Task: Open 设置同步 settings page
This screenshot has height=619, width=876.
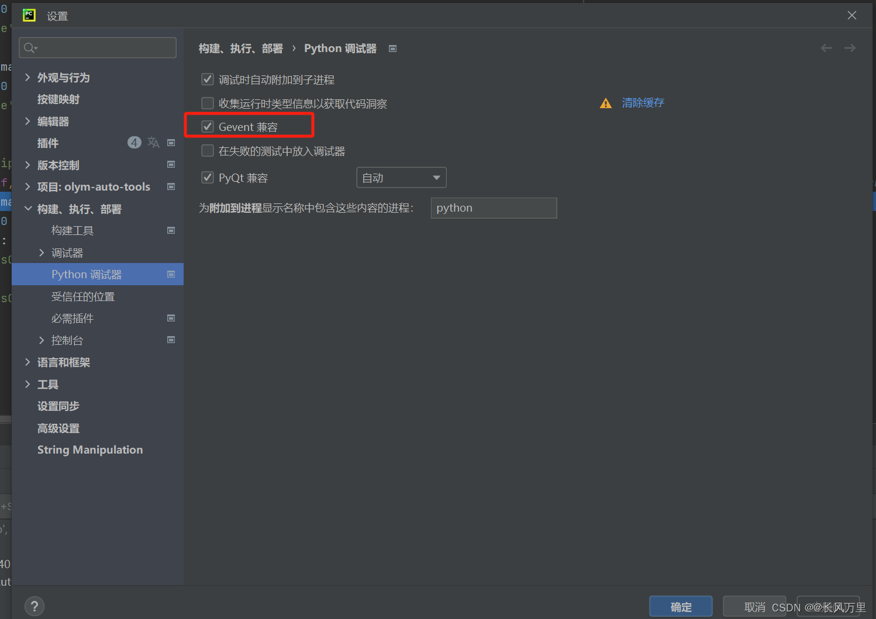Action: [58, 406]
